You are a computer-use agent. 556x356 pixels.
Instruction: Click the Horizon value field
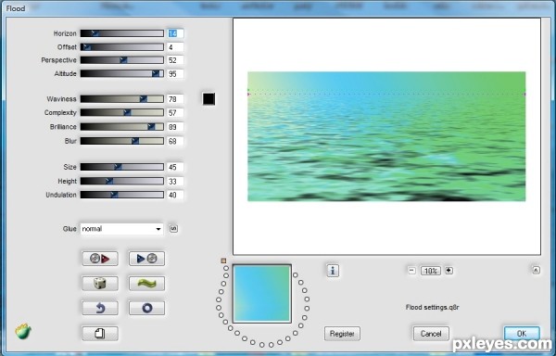tap(175, 33)
